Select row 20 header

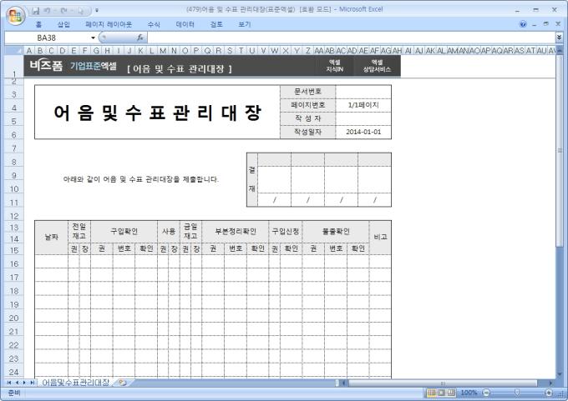tap(13, 318)
